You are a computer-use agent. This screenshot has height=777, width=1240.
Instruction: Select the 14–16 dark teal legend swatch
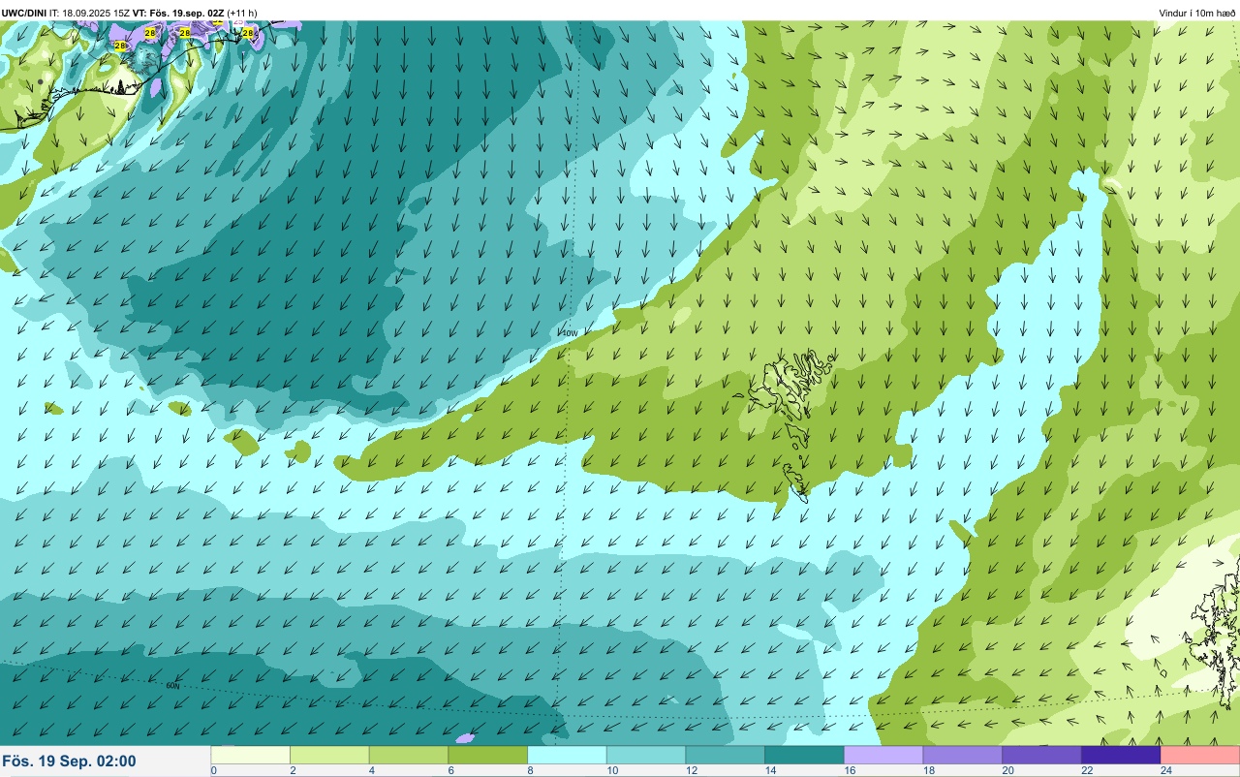point(804,755)
